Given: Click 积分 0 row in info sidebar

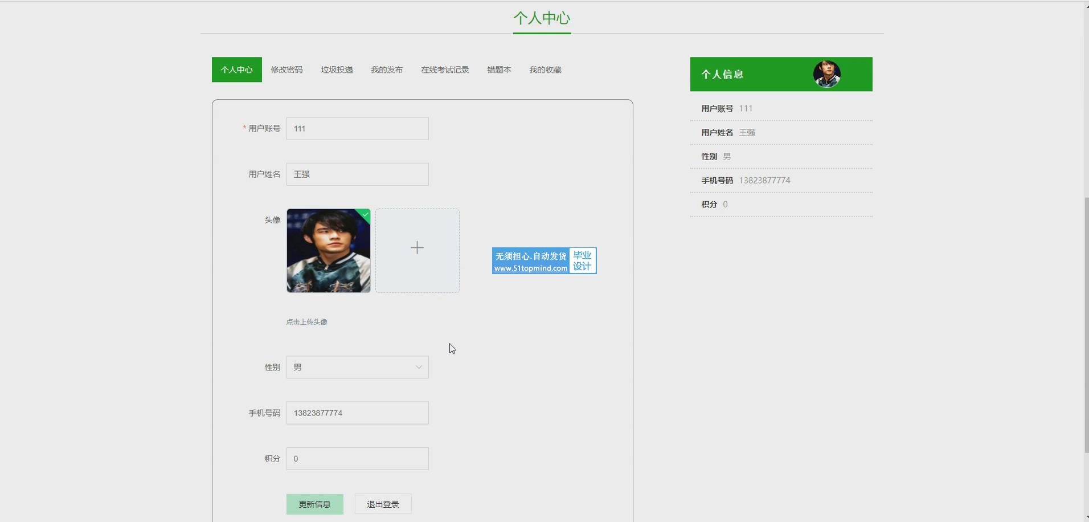Looking at the screenshot, I should 781,204.
